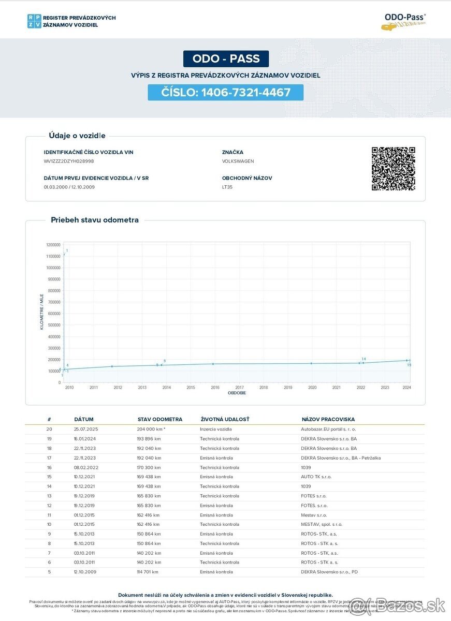Image resolution: width=451 pixels, height=621 pixels.
Task: Click graph data point labeled 19
Action: 407,361
